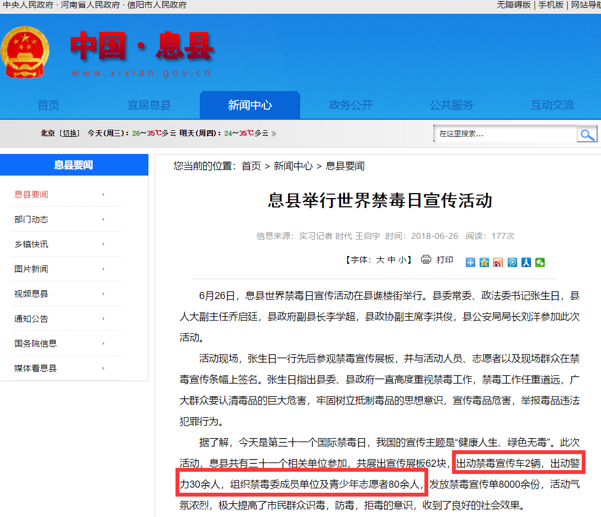Open the blue plus share-more icon
The width and height of the screenshot is (601, 517).
click(470, 263)
